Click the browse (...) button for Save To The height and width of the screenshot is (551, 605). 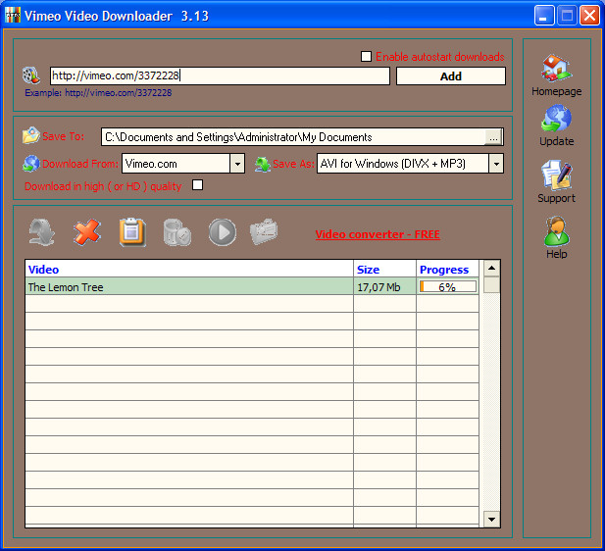[494, 137]
